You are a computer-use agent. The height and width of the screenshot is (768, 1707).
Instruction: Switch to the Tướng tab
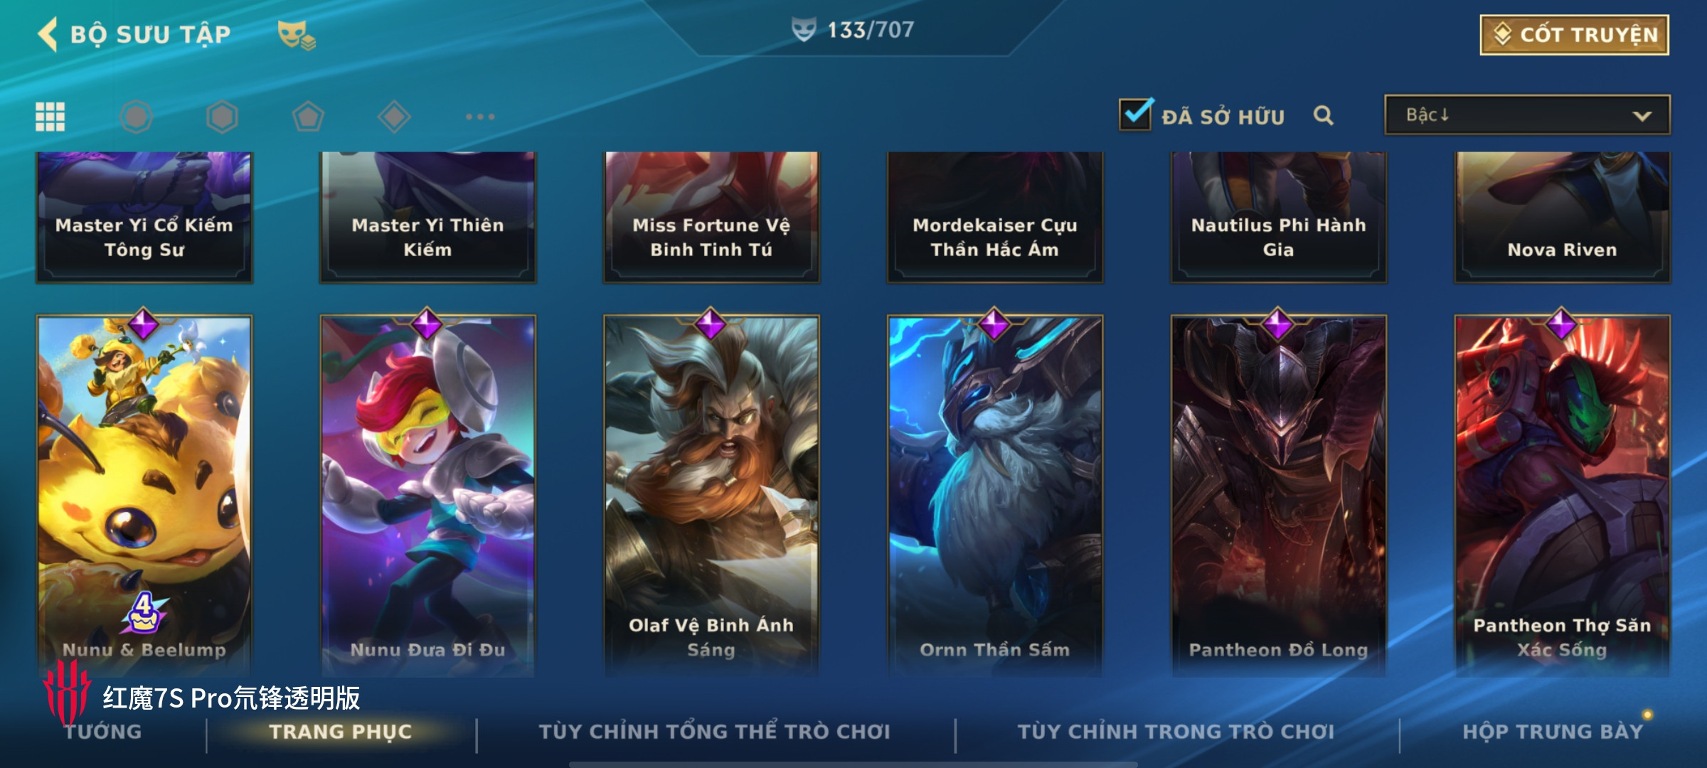click(x=103, y=732)
